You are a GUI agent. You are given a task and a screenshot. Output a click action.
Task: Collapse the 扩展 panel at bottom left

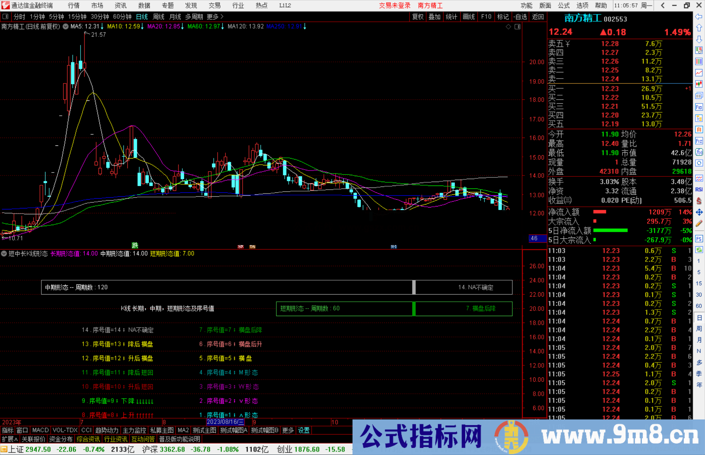coord(9,439)
